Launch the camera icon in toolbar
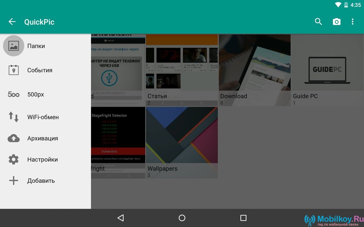 pyautogui.click(x=337, y=21)
